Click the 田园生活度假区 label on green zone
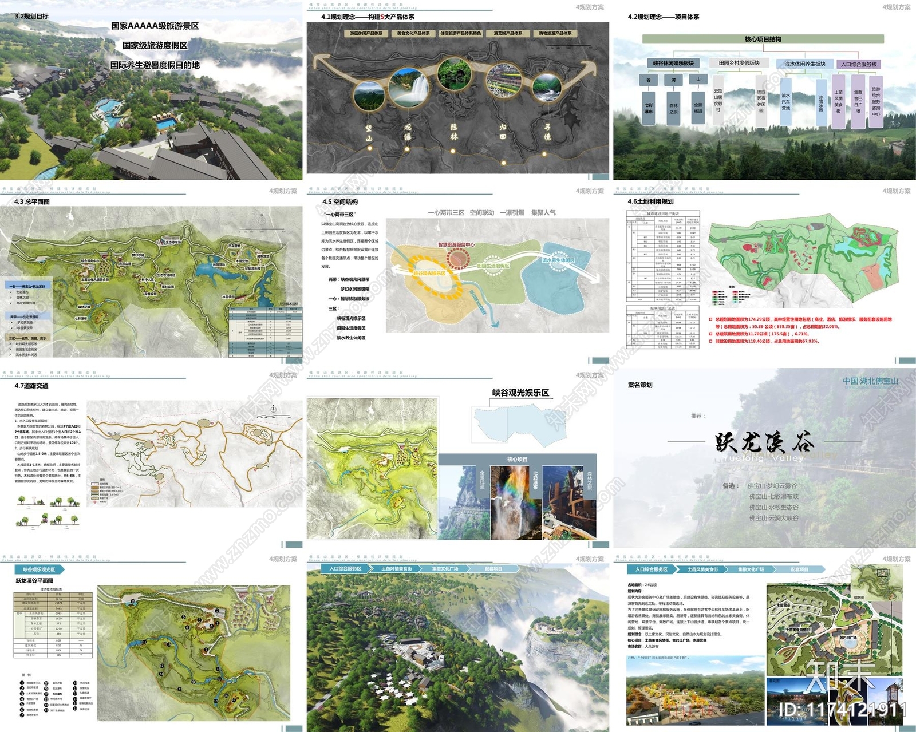The height and width of the screenshot is (732, 916). click(x=493, y=266)
